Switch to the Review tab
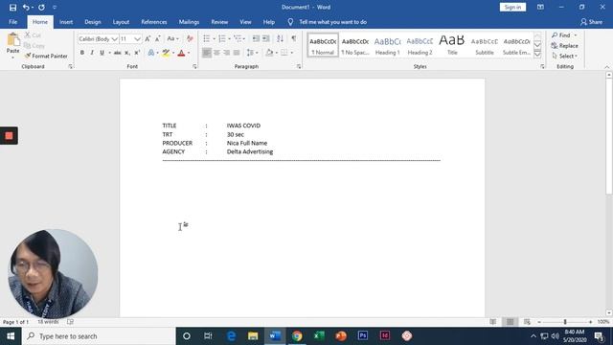The image size is (613, 345). click(219, 22)
